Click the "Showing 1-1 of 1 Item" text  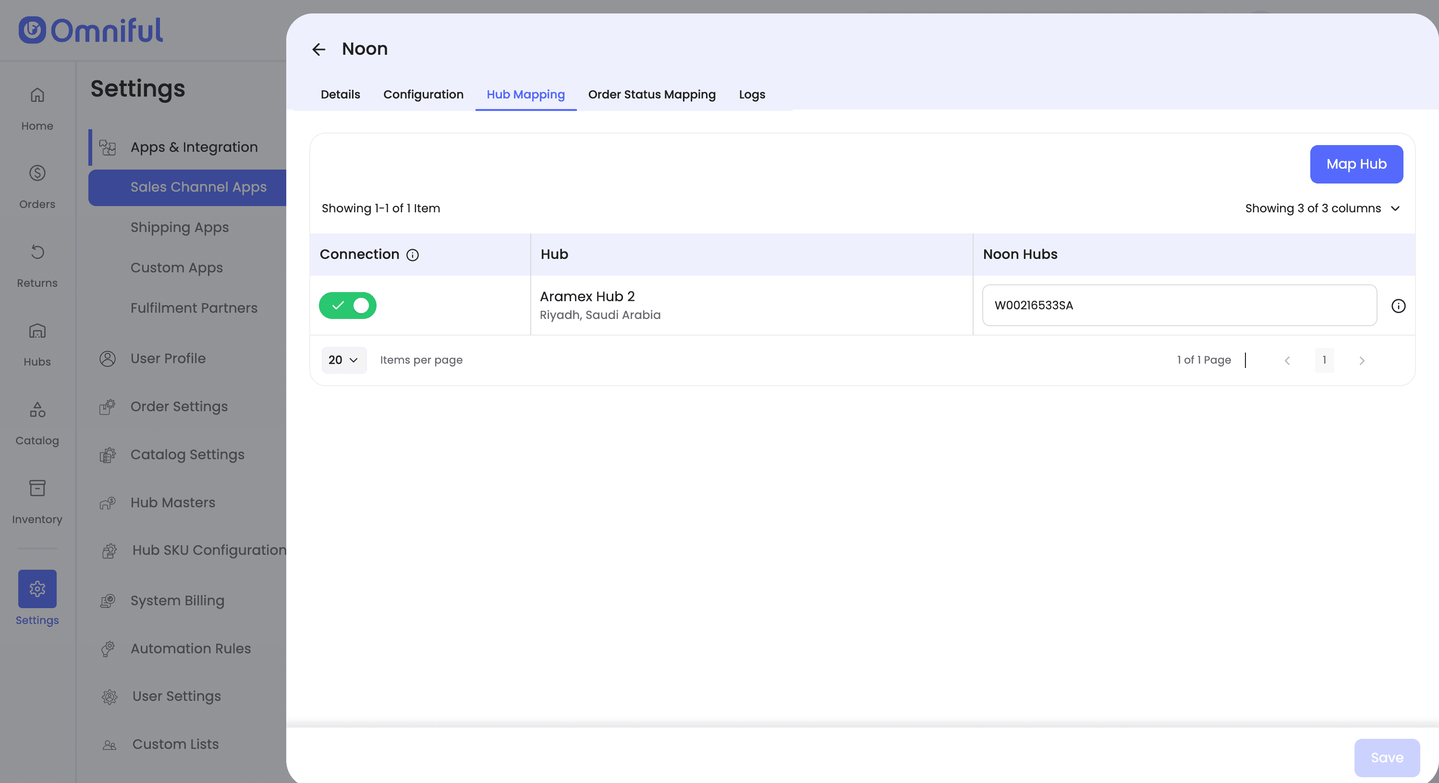[x=380, y=208]
